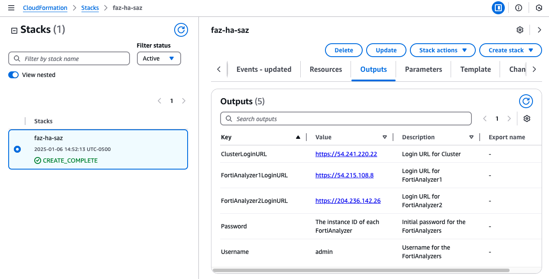
Task: Switch to the Events - updated tab
Action: pyautogui.click(x=264, y=69)
